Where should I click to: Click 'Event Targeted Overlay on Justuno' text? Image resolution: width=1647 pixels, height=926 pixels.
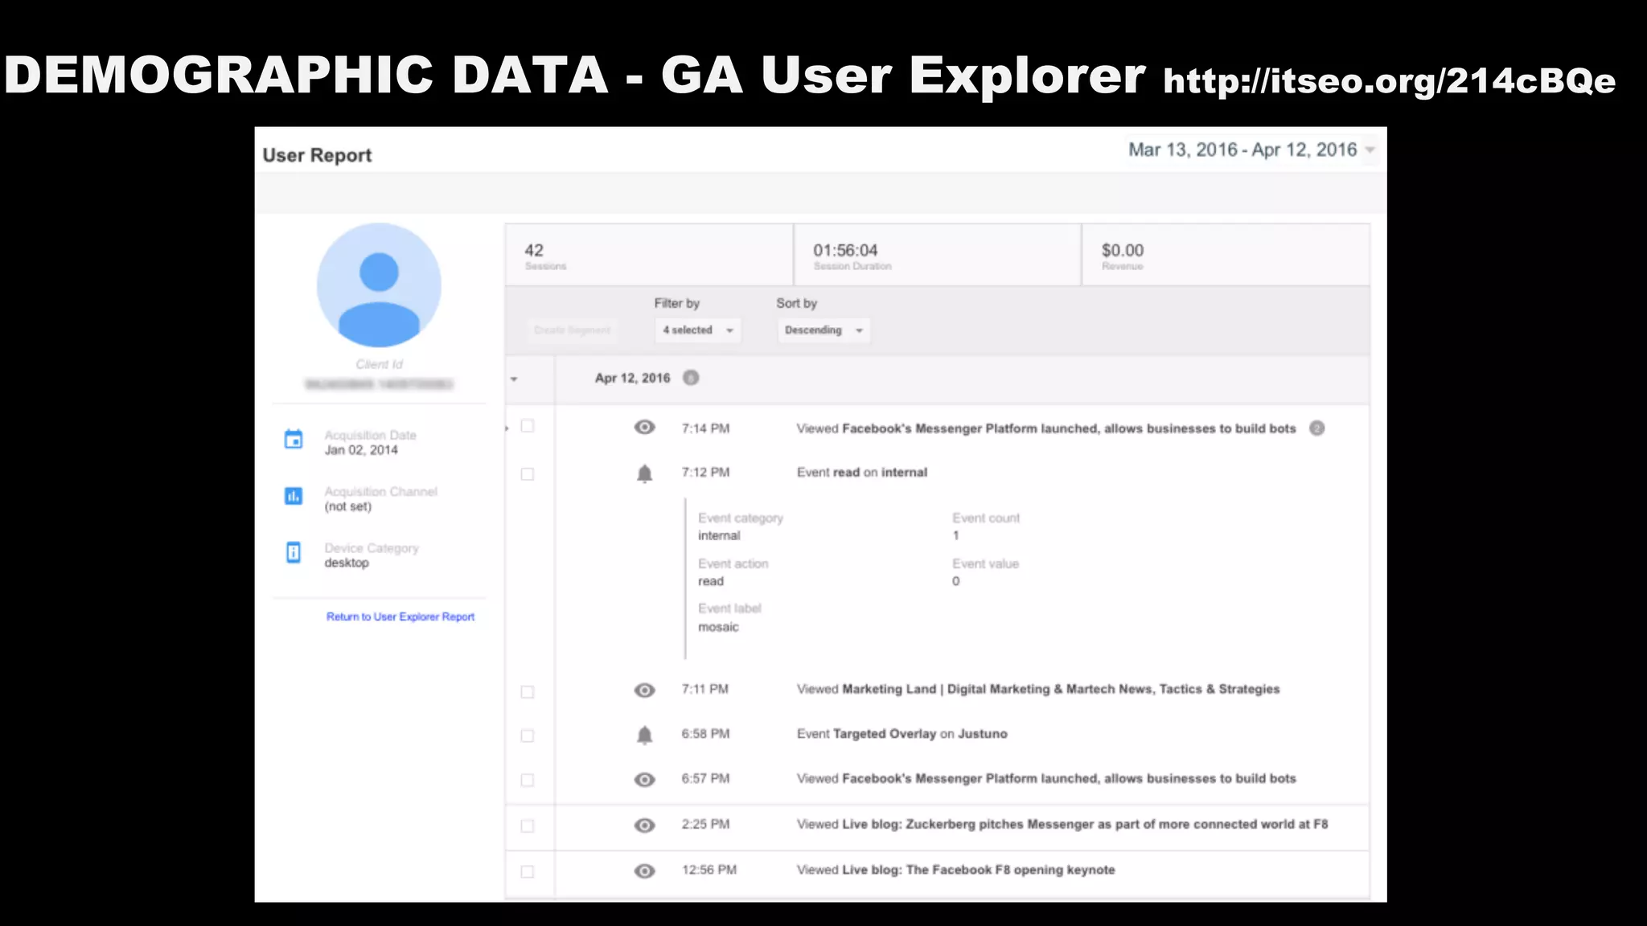pos(902,734)
